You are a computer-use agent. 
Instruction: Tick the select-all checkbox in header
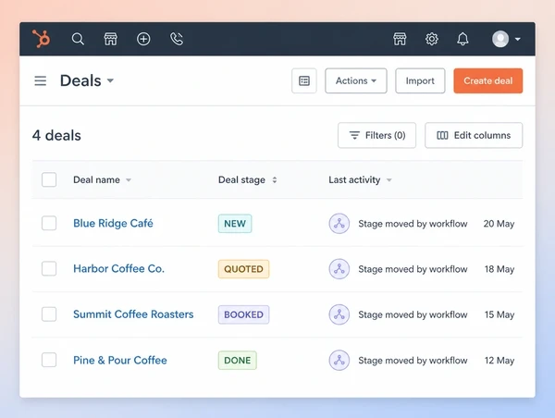point(49,179)
